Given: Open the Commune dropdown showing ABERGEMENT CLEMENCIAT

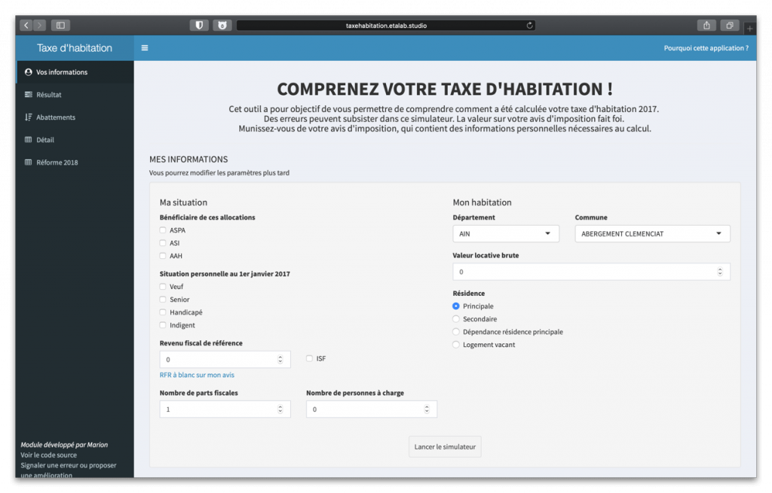Looking at the screenshot, I should pos(651,233).
